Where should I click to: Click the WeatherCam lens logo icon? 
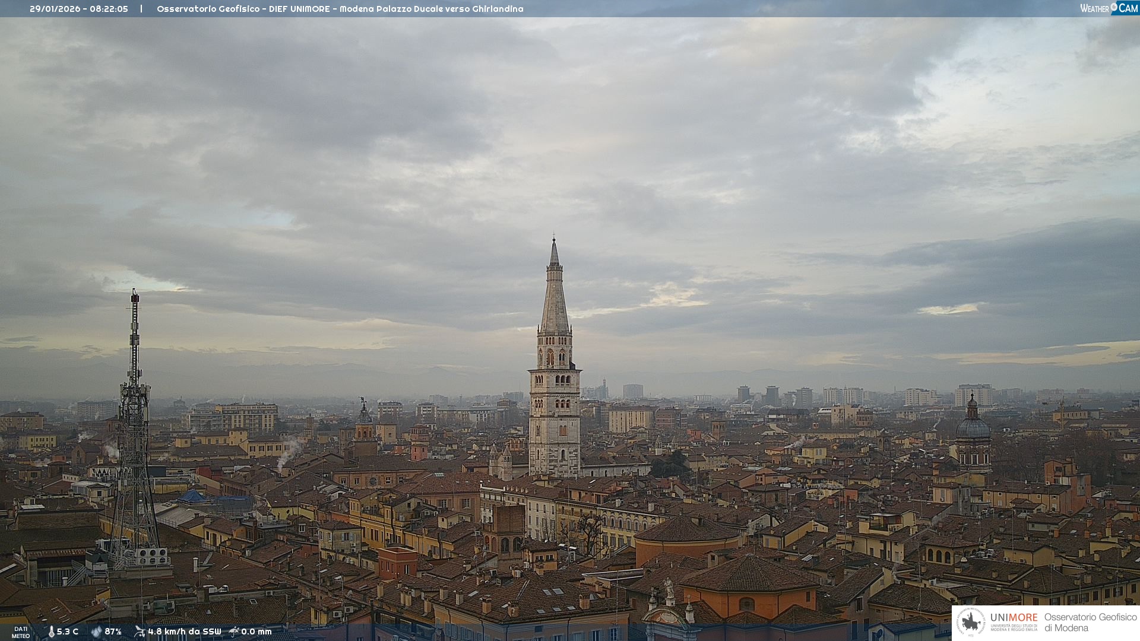[1114, 7]
